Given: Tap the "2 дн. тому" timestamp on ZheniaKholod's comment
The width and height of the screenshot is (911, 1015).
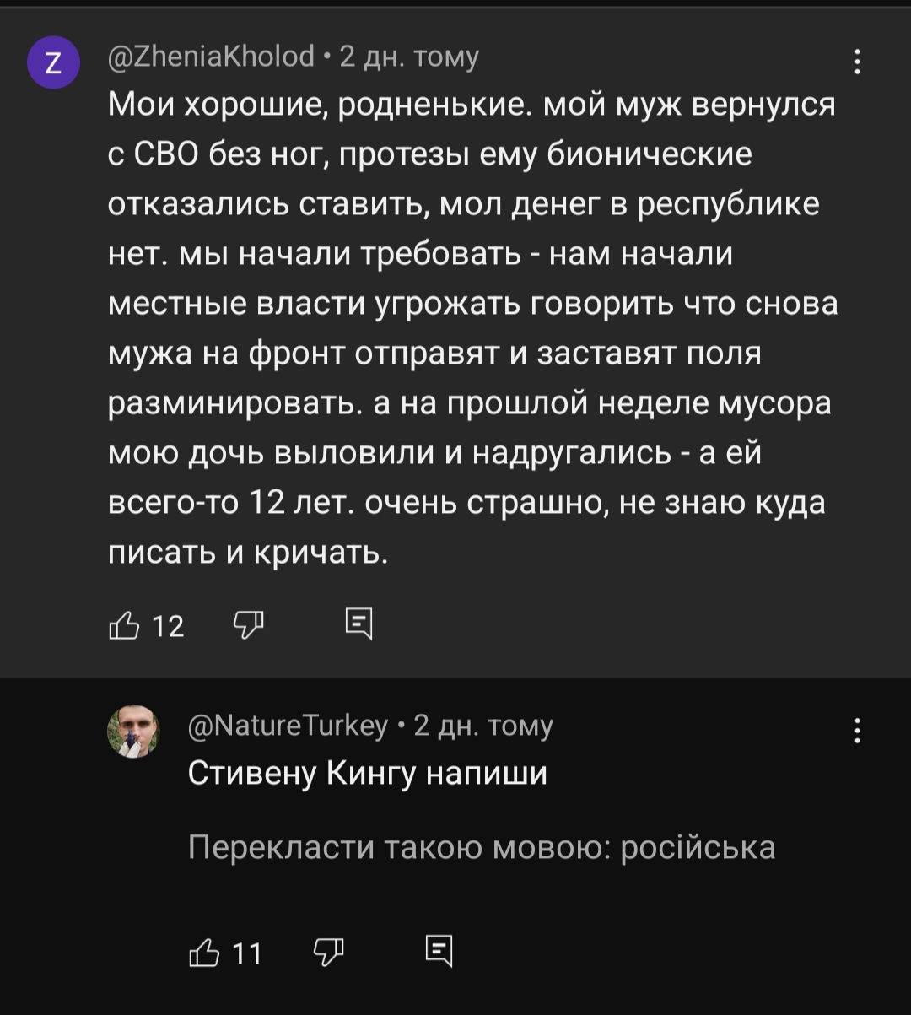Looking at the screenshot, I should [x=408, y=57].
